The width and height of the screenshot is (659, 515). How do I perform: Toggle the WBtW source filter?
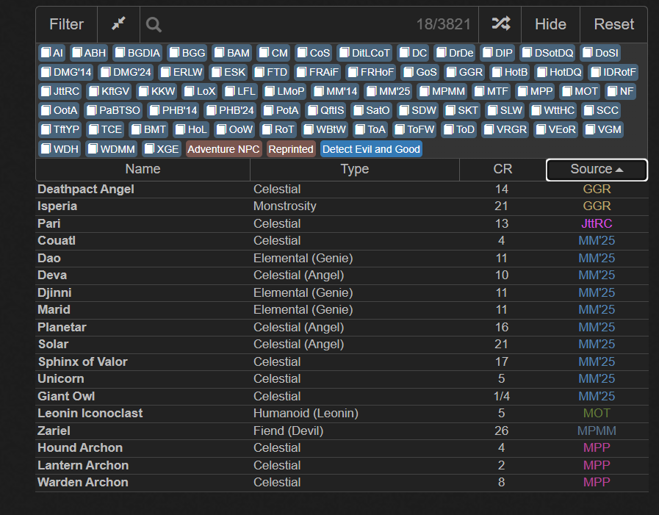tap(325, 129)
